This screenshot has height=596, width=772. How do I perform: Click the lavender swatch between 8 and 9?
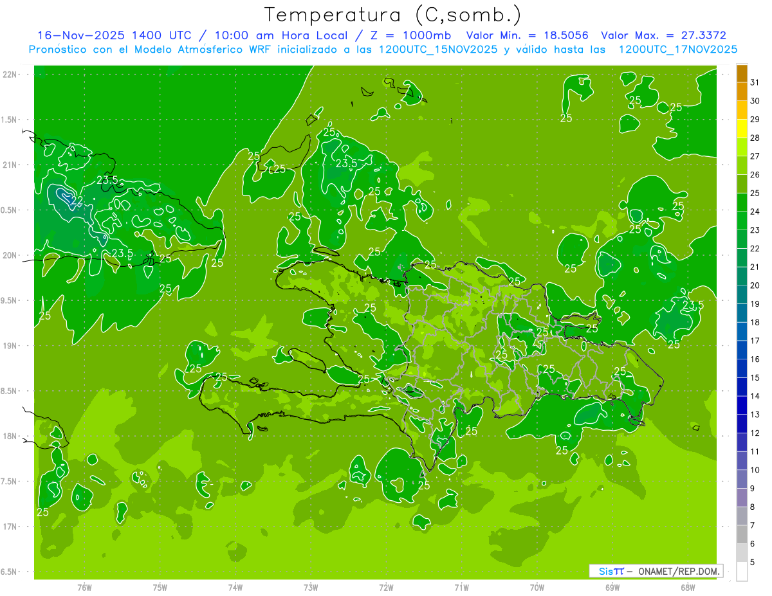click(742, 498)
